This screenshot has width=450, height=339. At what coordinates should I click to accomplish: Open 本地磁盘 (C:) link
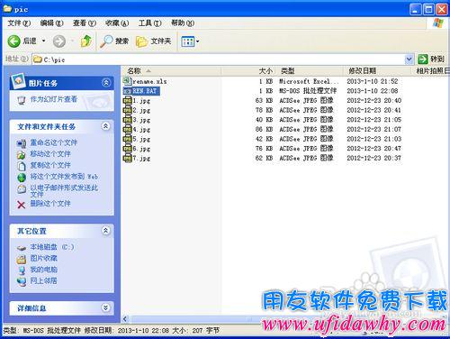click(52, 247)
